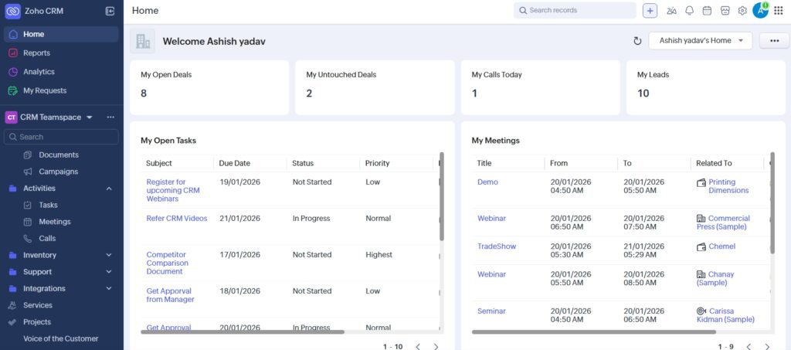This screenshot has width=791, height=350.
Task: Focus the Search records box
Action: [575, 11]
